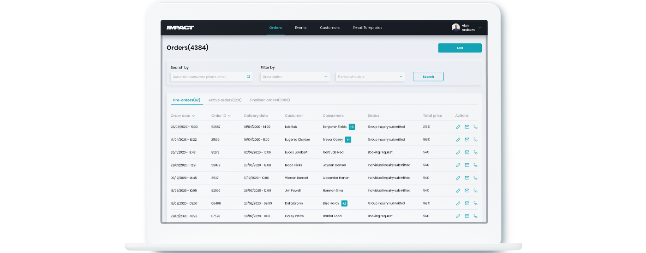This screenshot has height=253, width=646.
Task: Click phone icon for Lucas Lambert order
Action: (476, 152)
